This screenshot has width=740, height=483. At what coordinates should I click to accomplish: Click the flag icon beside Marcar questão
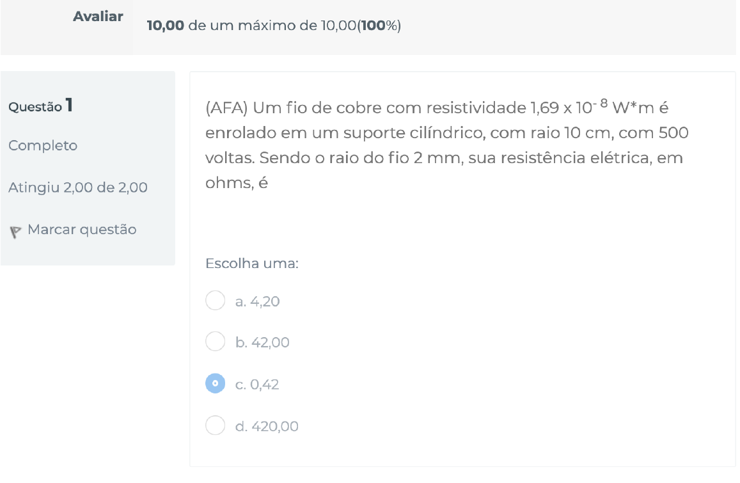pos(16,231)
